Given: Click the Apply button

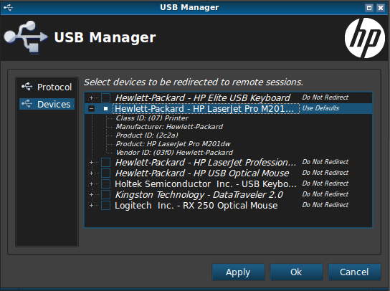Looking at the screenshot, I should (x=238, y=272).
